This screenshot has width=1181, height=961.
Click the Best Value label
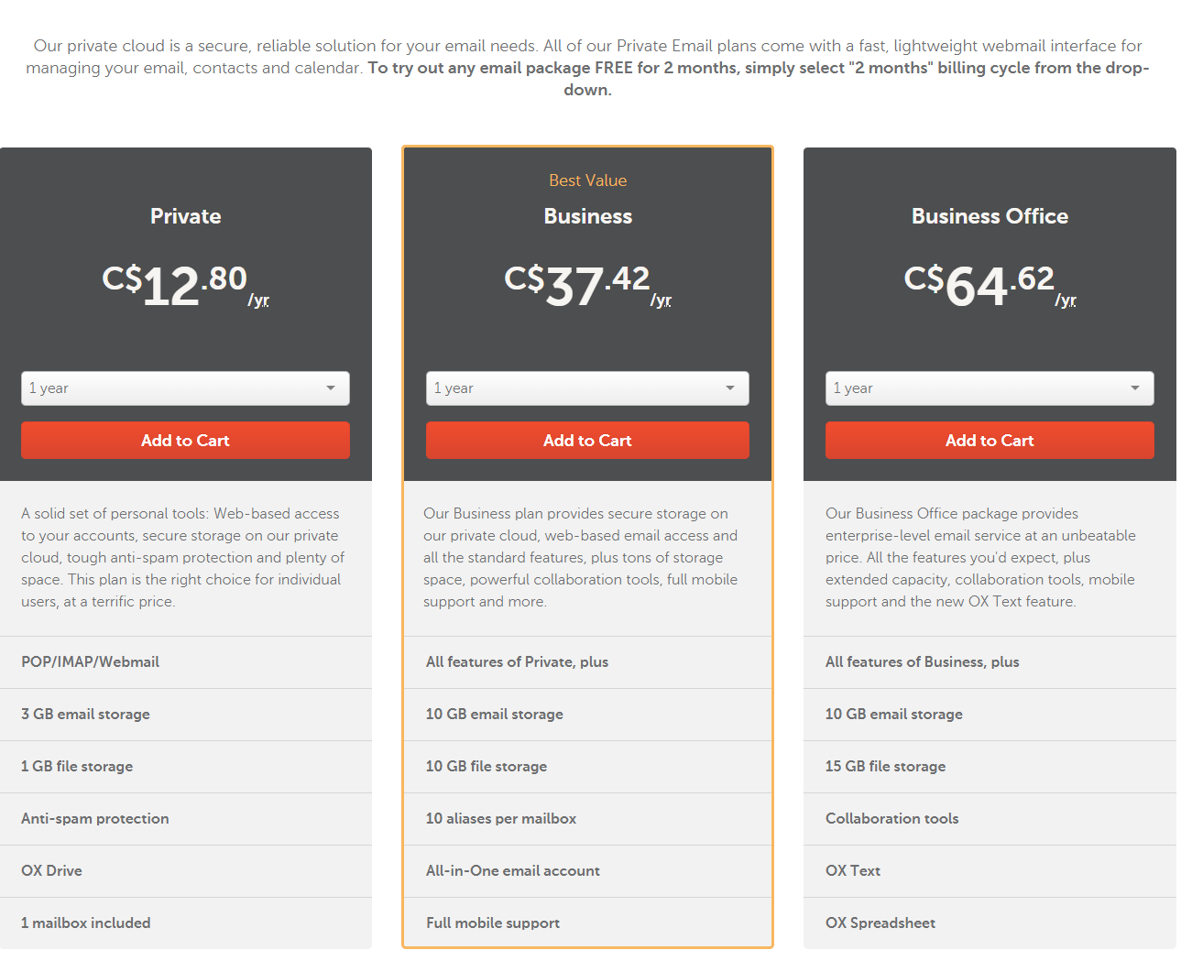(x=587, y=180)
